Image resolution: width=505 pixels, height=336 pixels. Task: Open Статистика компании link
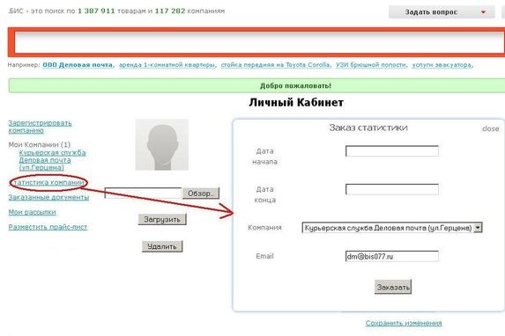(x=49, y=182)
